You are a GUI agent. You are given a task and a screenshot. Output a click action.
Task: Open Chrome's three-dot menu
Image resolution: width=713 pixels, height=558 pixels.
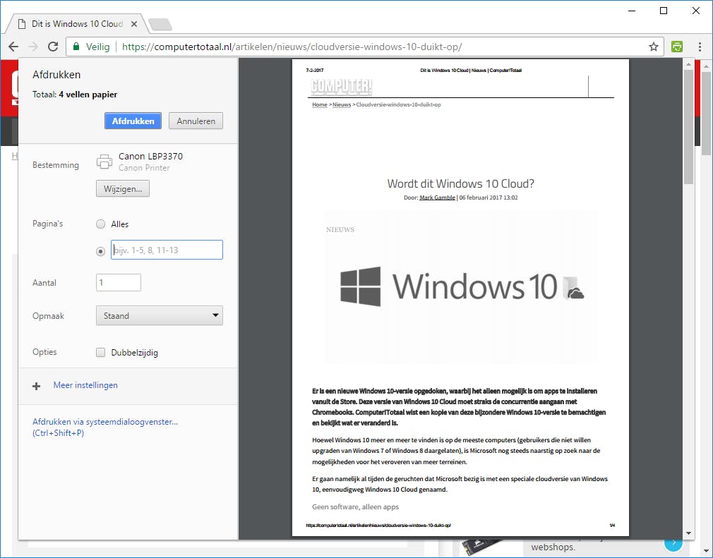(x=700, y=47)
